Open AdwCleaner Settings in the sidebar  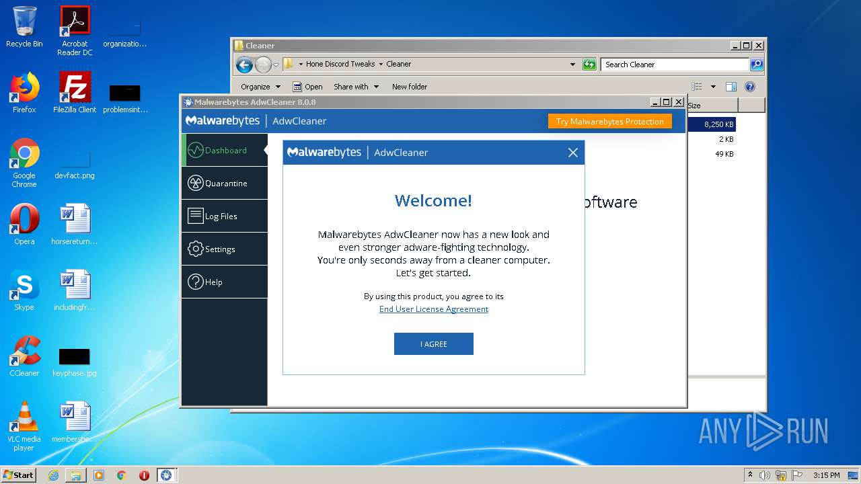(225, 249)
